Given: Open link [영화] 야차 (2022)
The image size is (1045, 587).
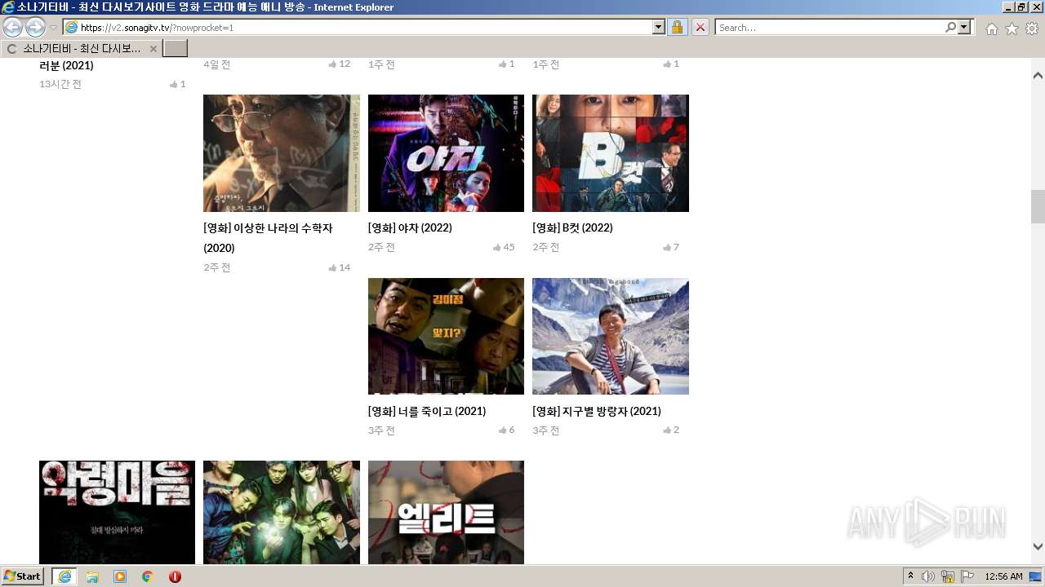Looking at the screenshot, I should point(410,227).
